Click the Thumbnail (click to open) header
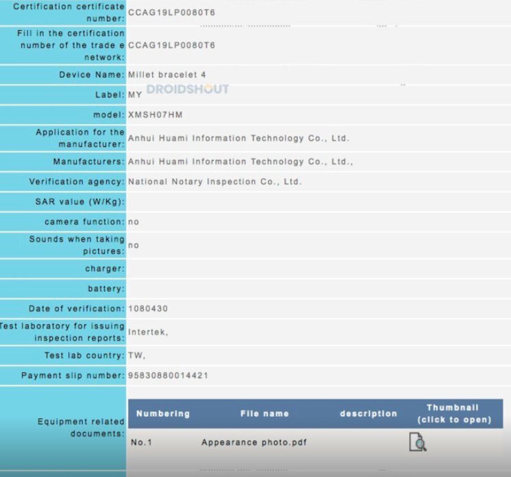Image resolution: width=511 pixels, height=477 pixels. [454, 413]
